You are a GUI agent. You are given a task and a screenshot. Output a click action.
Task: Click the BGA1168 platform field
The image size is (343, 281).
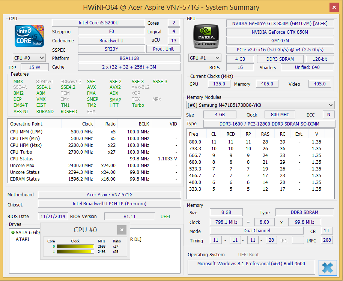129,58
